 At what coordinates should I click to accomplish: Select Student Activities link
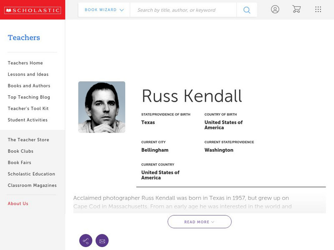28,120
